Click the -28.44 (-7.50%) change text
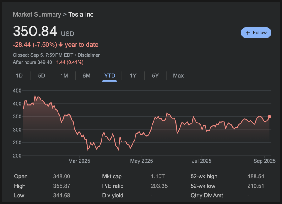The height and width of the screenshot is (204, 282). click(35, 45)
